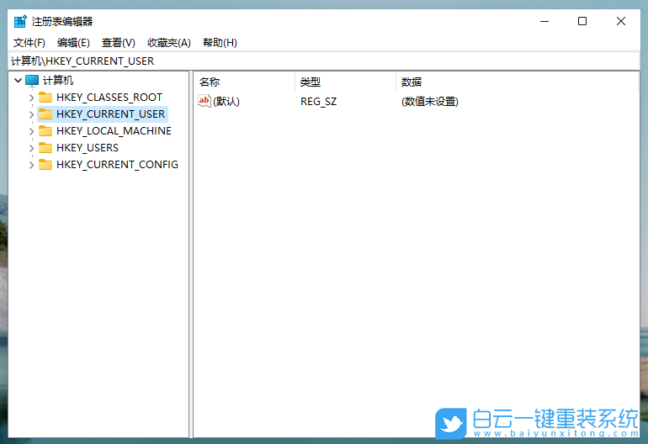The height and width of the screenshot is (444, 648).
Task: Select HKEY_USERS in the tree
Action: tap(88, 148)
